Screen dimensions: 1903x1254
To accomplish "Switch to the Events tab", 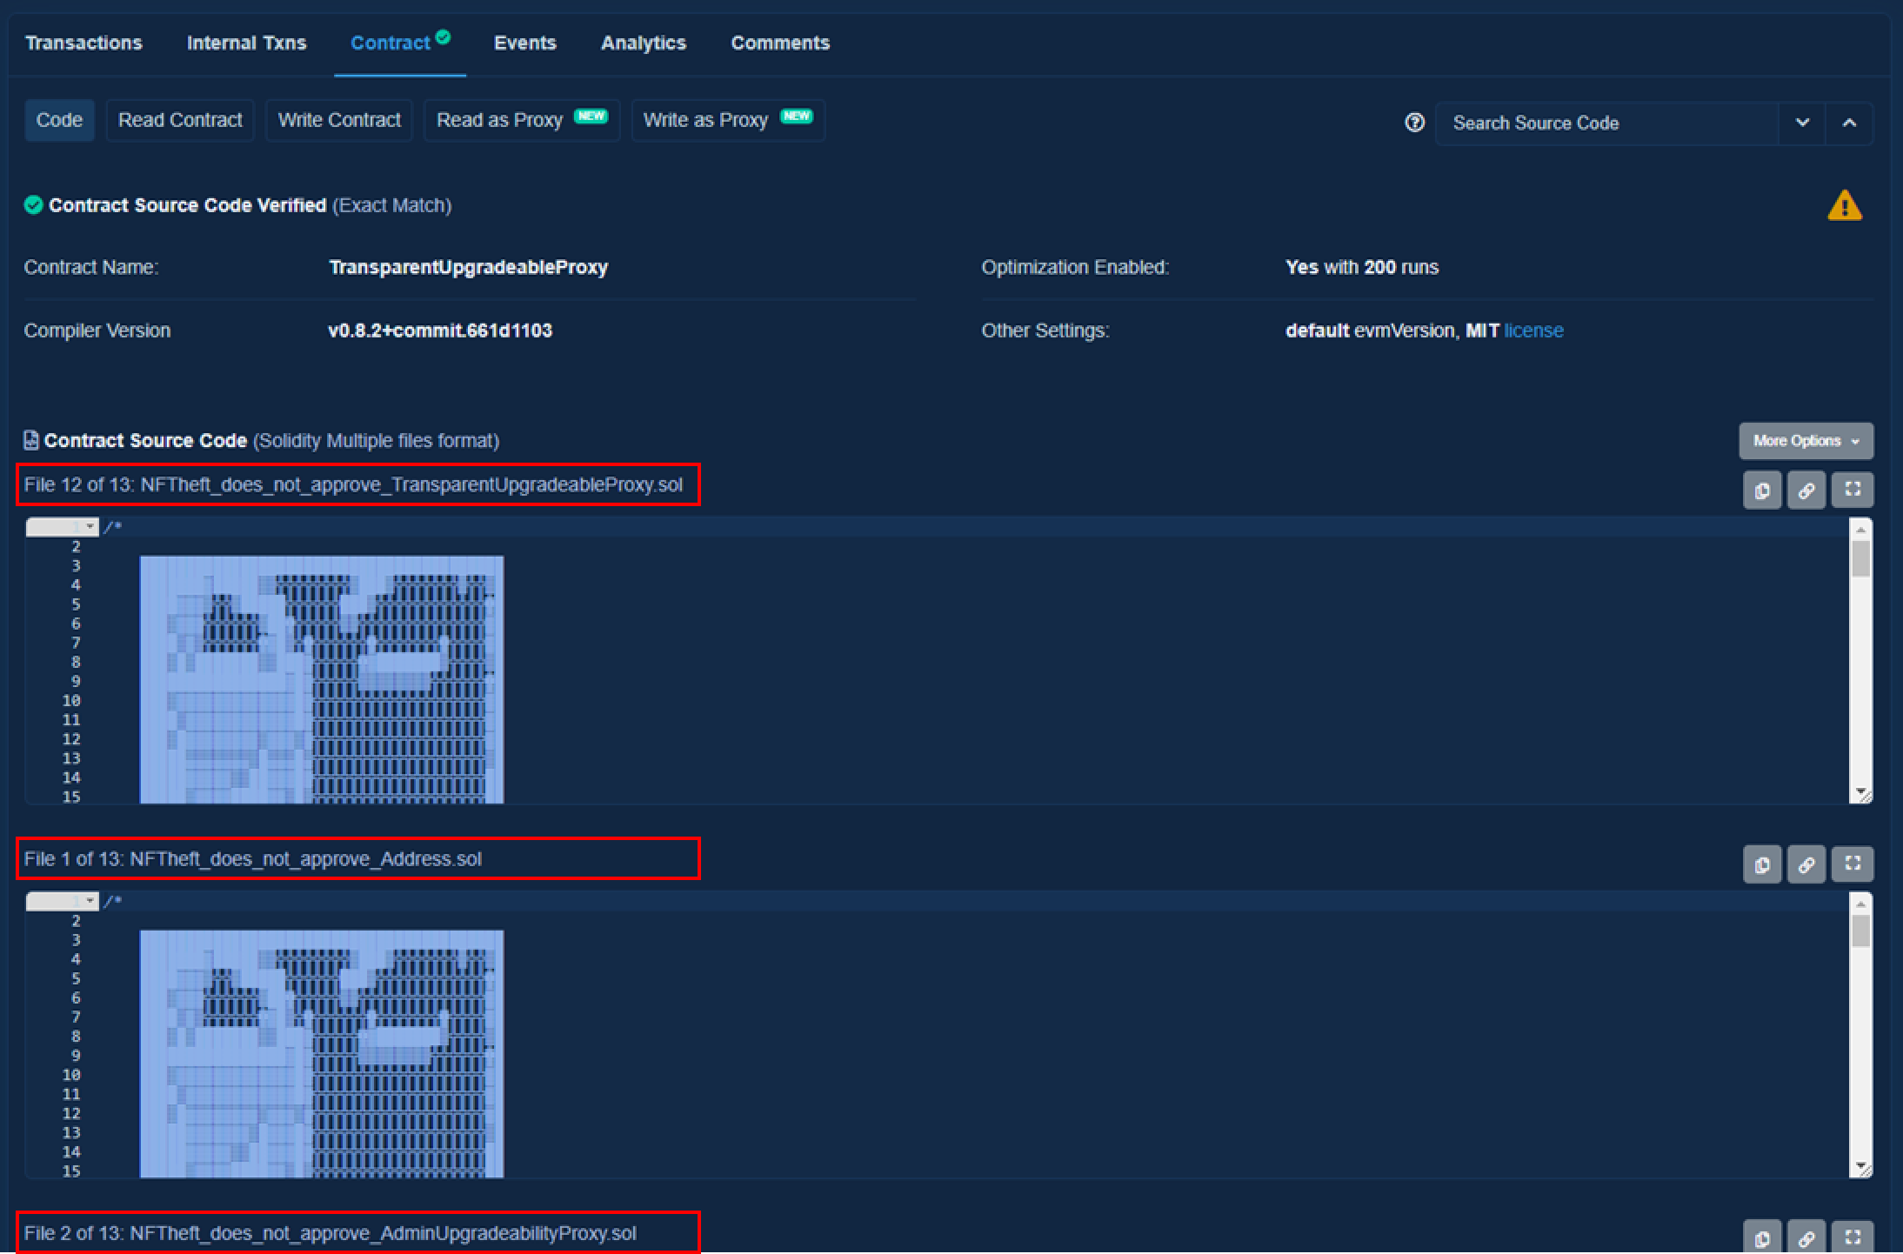I will [524, 43].
